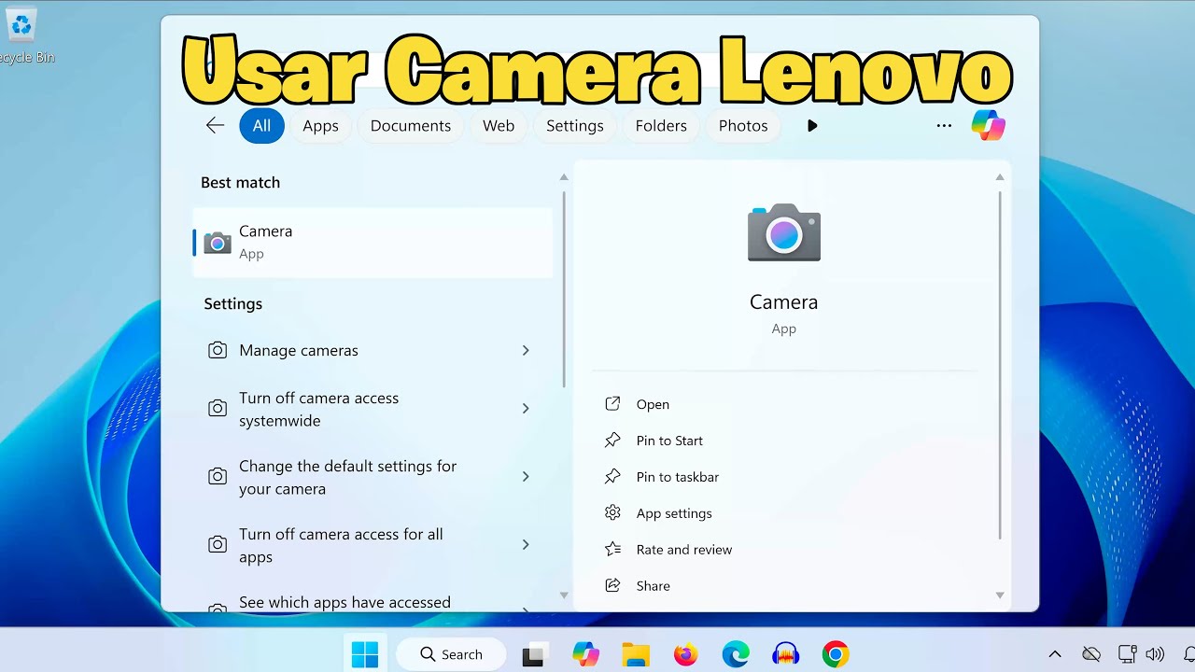The height and width of the screenshot is (672, 1195).
Task: Go back with the left arrow button
Action: [x=215, y=125]
